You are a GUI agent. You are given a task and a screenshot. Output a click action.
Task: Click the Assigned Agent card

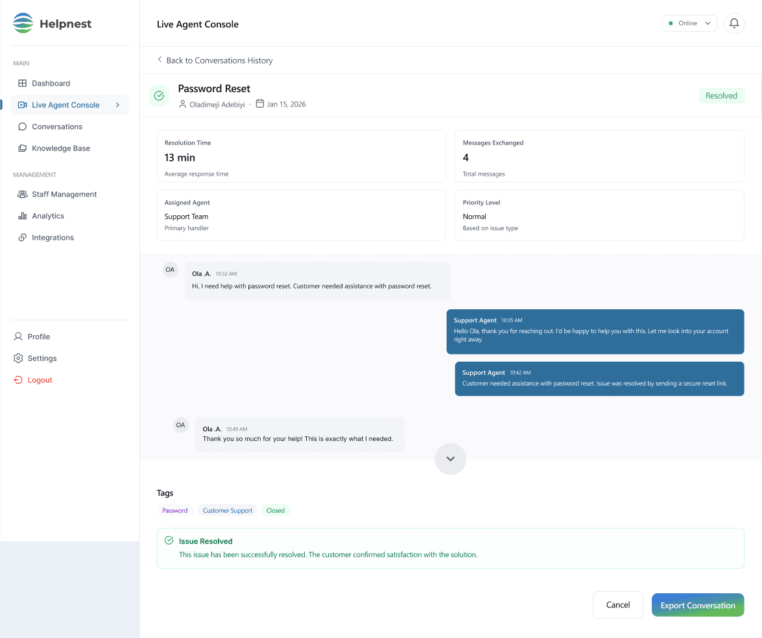click(x=302, y=215)
